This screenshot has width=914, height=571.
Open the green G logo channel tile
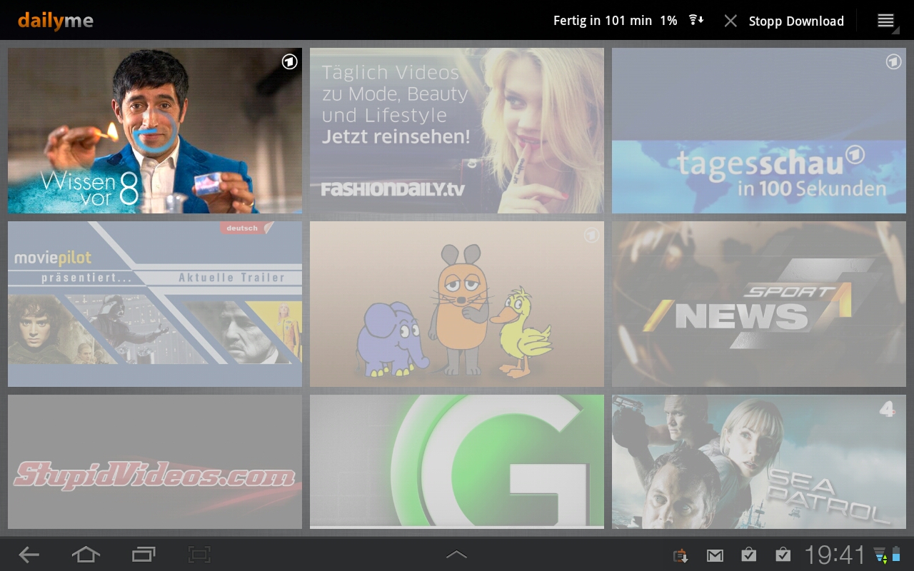coord(457,462)
